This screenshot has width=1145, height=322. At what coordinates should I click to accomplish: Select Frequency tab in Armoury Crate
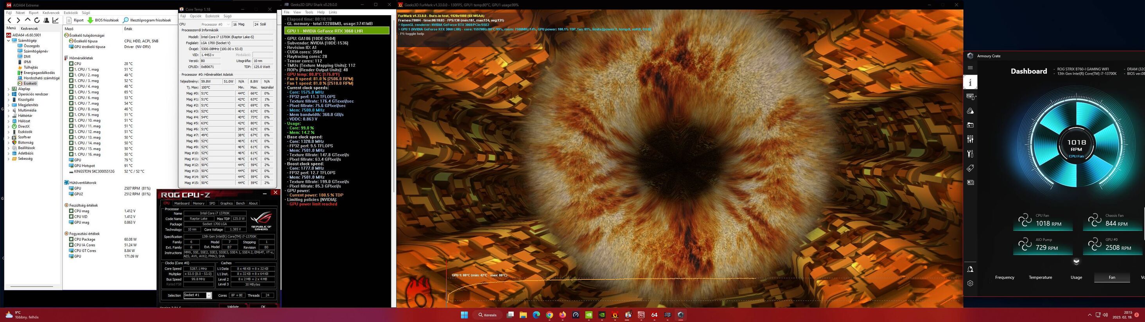[1005, 277]
